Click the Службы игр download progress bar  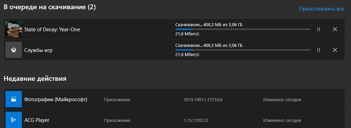pos(243,50)
